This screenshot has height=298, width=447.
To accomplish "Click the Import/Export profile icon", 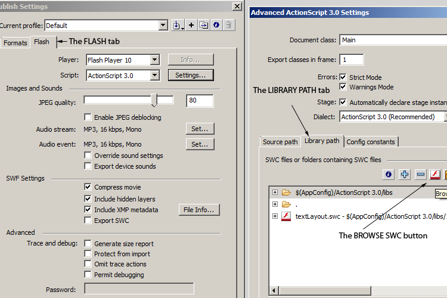I will tap(178, 26).
